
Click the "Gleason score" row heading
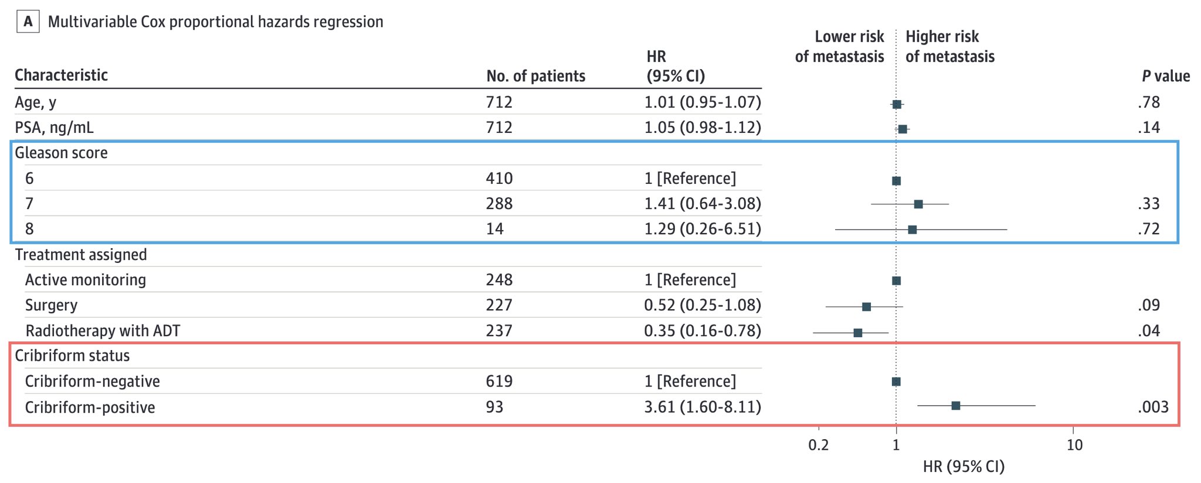click(61, 153)
